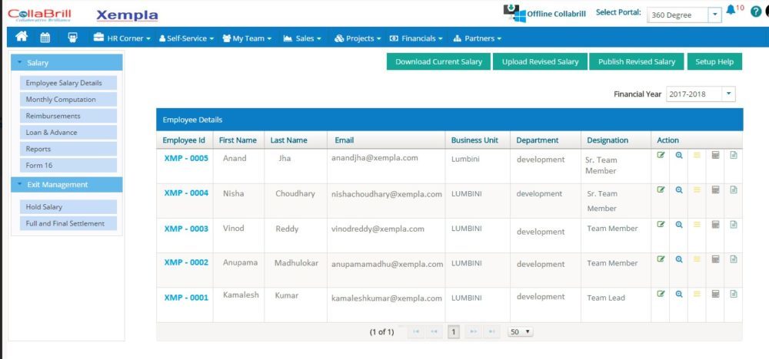This screenshot has height=359, width=769.
Task: Click yellow list icon for Anupama's row
Action: 697,259
